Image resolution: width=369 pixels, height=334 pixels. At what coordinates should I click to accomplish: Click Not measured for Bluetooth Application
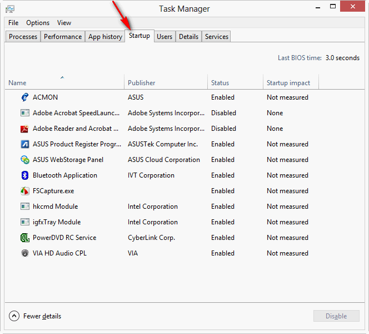coord(287,175)
